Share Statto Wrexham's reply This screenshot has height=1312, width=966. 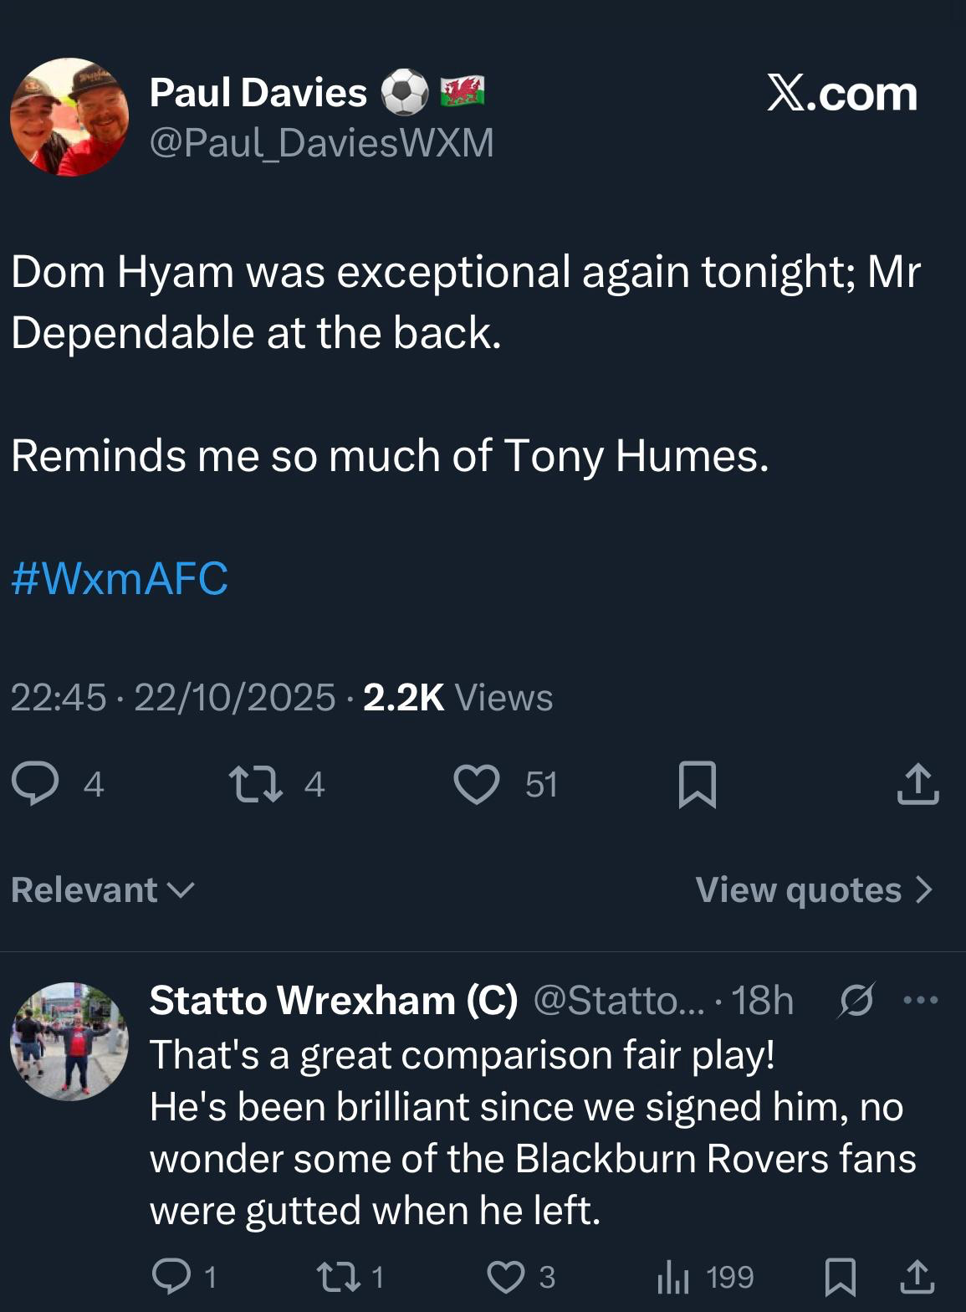pyautogui.click(x=917, y=1277)
